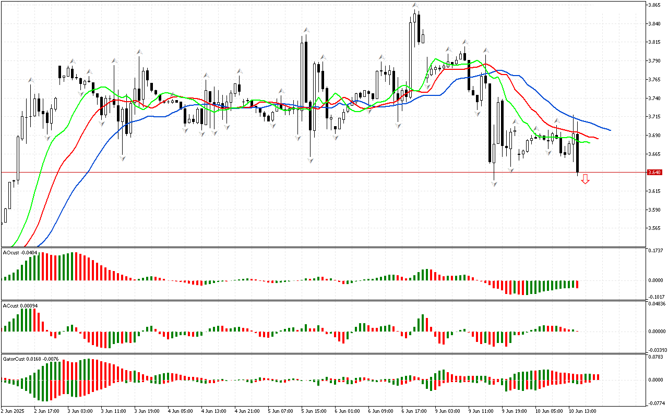This screenshot has width=668, height=417.
Task: Click the 3.865 value on the price scale
Action: coord(655,5)
